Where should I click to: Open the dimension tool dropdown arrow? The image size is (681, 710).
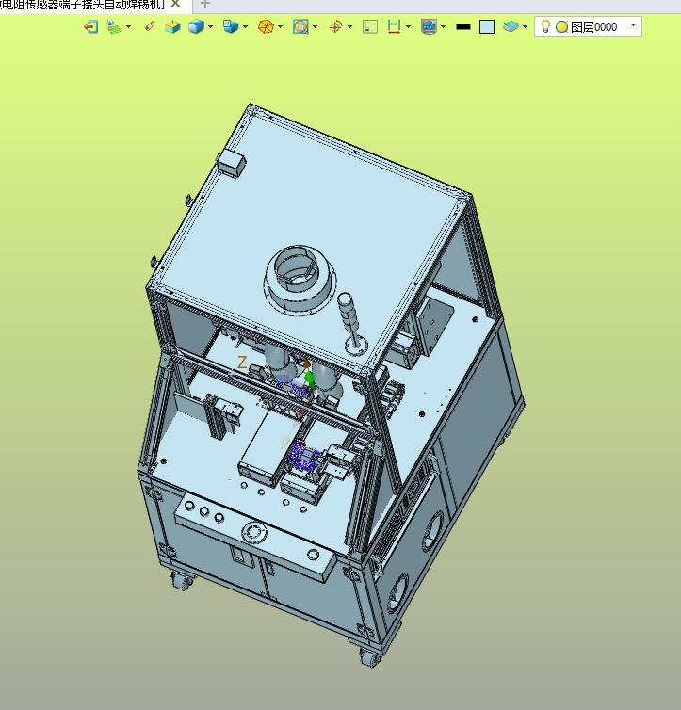tap(409, 27)
